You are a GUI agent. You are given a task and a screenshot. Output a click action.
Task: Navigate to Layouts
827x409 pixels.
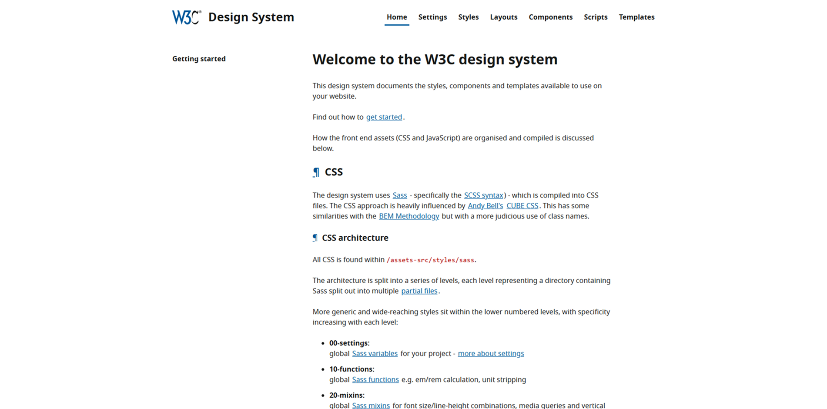pos(503,17)
